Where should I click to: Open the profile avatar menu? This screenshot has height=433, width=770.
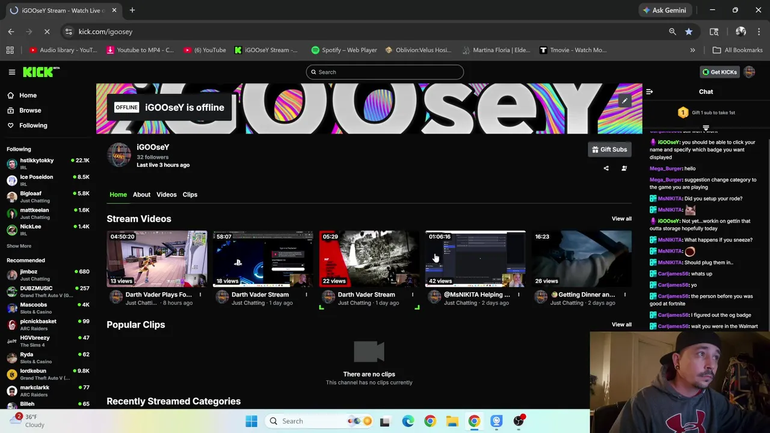tap(749, 72)
